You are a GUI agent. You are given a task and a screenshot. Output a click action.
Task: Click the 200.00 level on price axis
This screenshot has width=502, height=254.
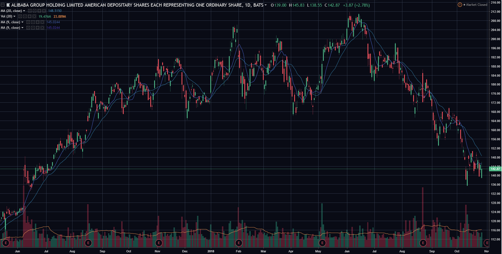point(495,39)
